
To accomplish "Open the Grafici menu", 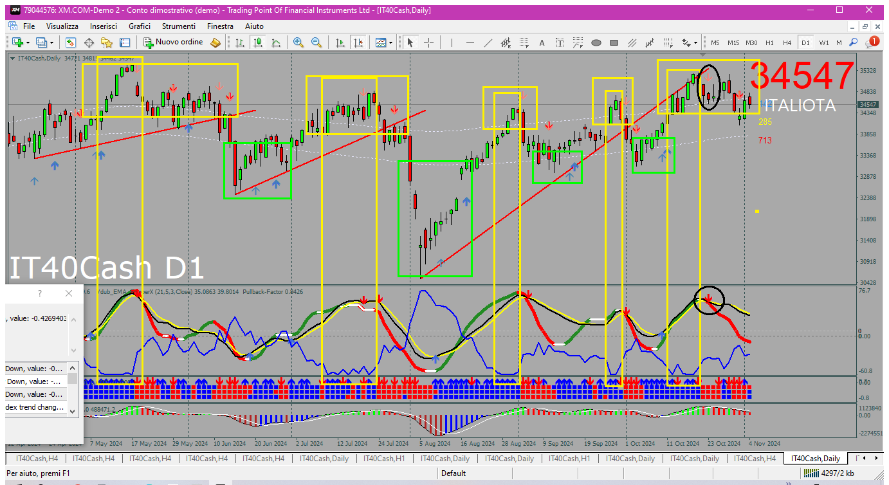I will click(x=140, y=26).
